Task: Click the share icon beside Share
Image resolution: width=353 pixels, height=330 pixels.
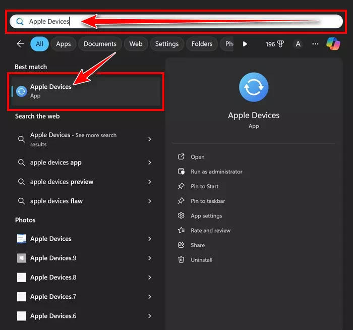Action: 181,245
